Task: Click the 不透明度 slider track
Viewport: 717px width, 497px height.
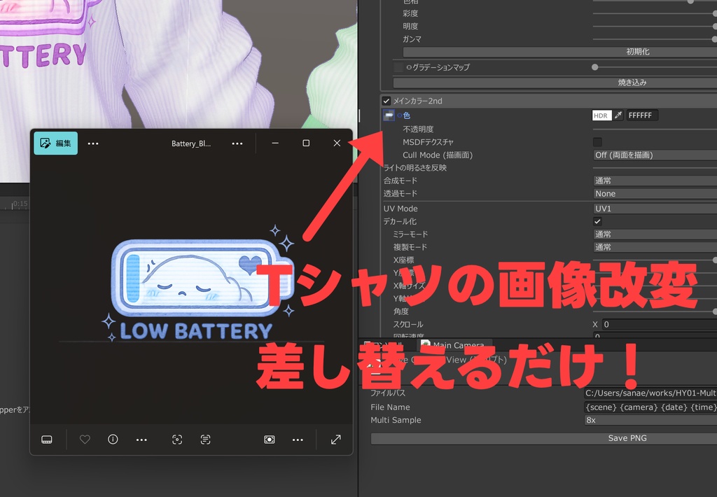Action: pyautogui.click(x=655, y=129)
